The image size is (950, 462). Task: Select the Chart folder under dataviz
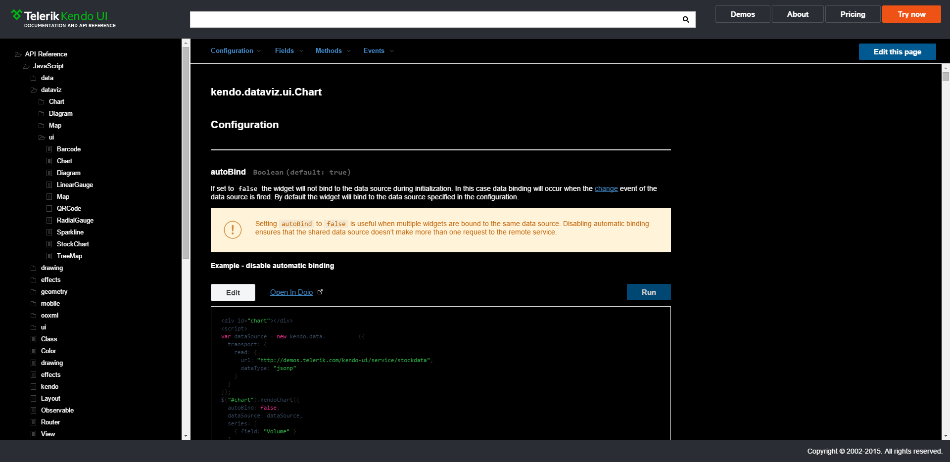[x=56, y=102]
